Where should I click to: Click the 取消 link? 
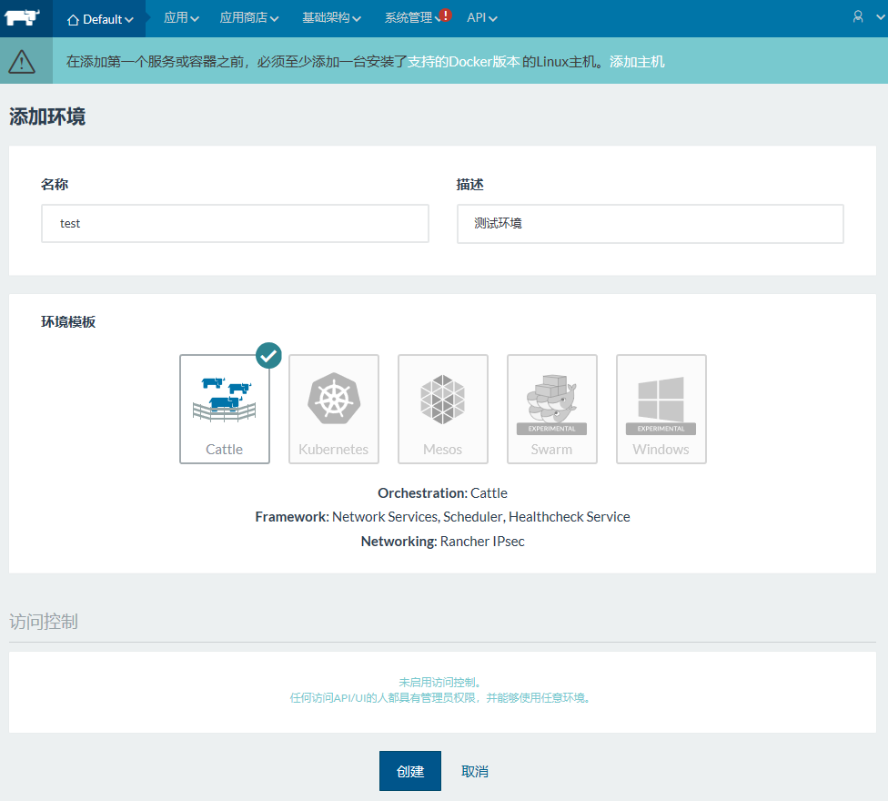[475, 772]
